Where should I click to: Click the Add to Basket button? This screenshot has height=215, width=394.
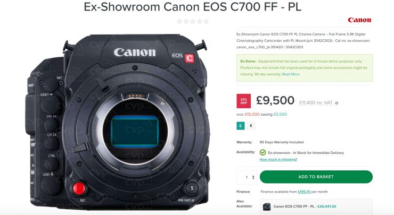pyautogui.click(x=316, y=177)
